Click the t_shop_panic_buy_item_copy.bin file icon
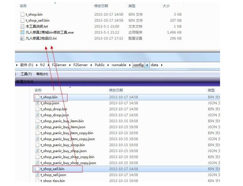The height and width of the screenshot is (186, 243). pos(37,133)
